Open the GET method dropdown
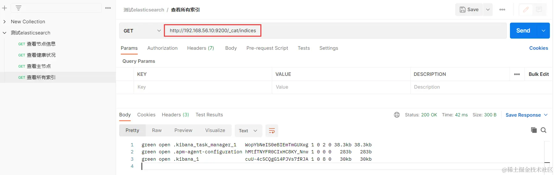The height and width of the screenshot is (175, 555). [142, 31]
